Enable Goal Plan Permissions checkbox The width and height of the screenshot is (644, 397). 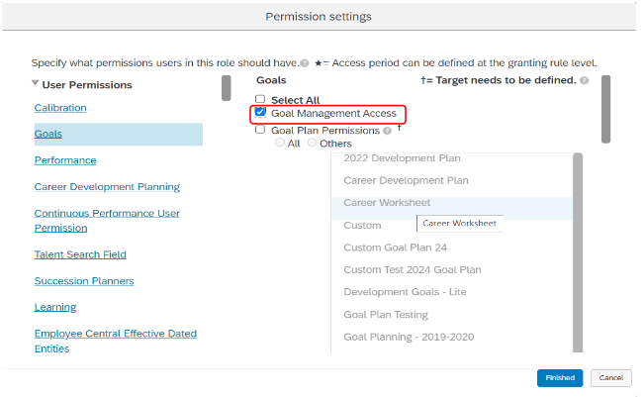pos(260,130)
